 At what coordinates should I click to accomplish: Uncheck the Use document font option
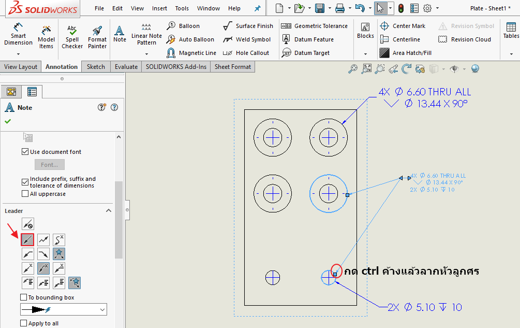[25, 151]
